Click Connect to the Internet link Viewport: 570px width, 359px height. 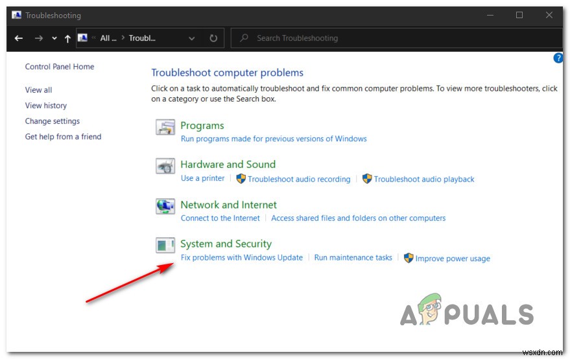[x=220, y=218]
